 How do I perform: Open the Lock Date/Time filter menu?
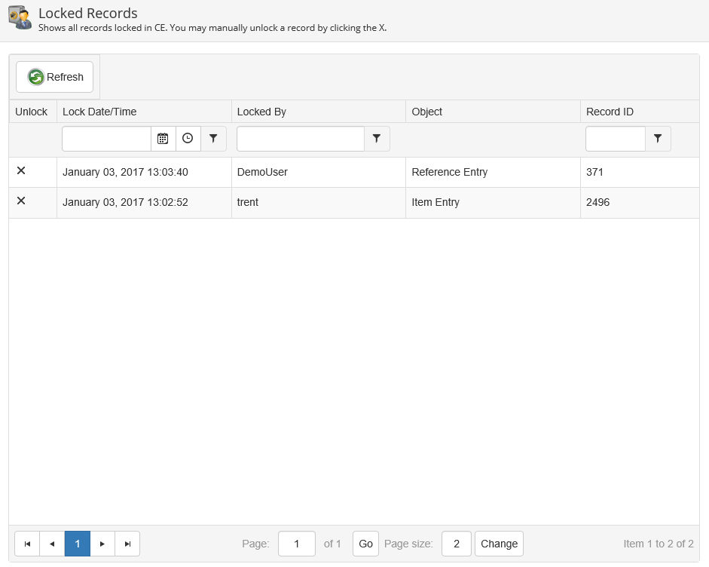pos(213,139)
